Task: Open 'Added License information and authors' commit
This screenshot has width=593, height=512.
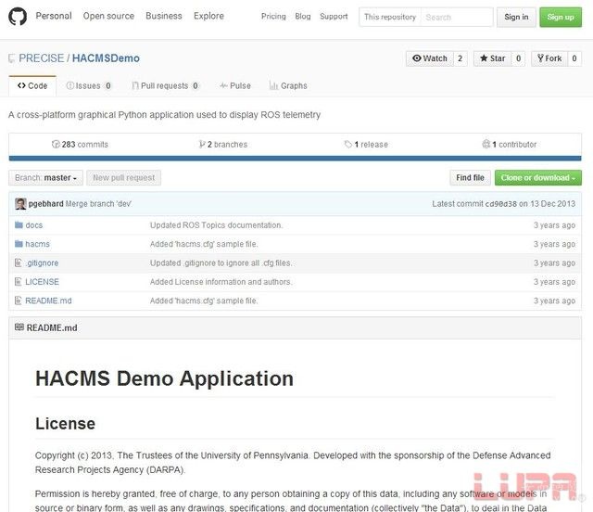Action: point(221,282)
